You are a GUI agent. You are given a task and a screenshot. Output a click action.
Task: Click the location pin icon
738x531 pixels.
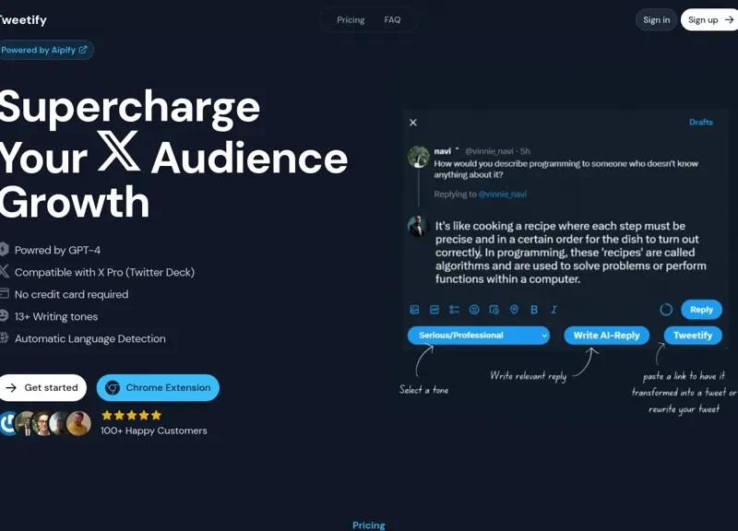tap(514, 310)
